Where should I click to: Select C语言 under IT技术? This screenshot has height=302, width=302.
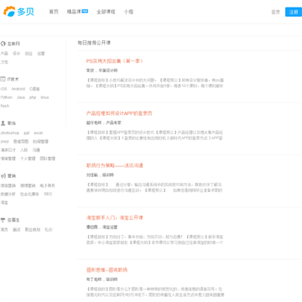(x=34, y=89)
